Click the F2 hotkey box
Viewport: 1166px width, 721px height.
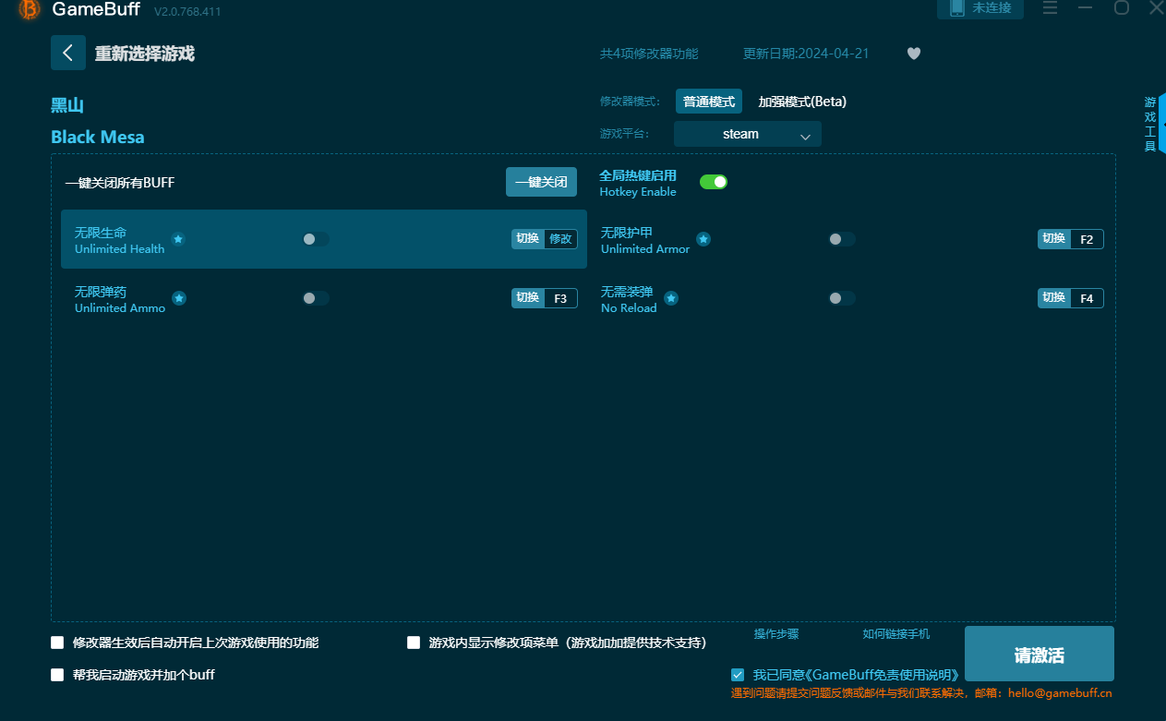point(1087,239)
